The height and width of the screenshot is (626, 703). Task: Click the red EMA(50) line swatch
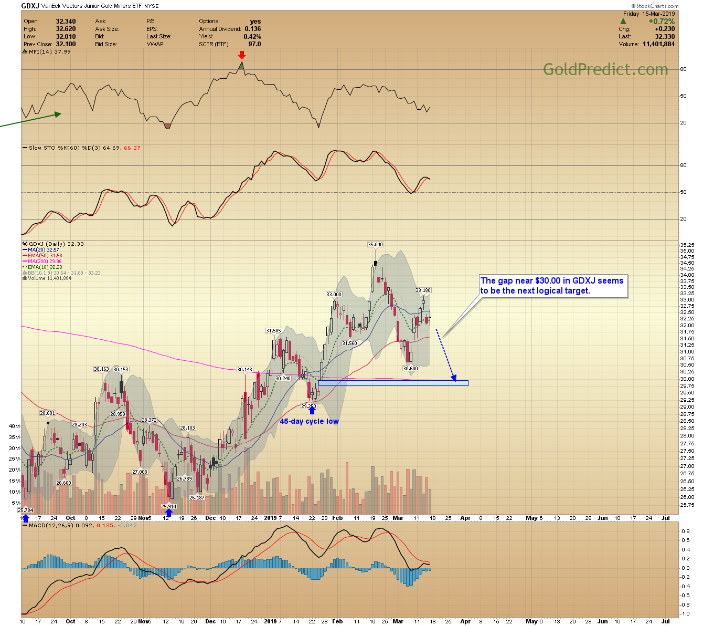click(x=25, y=256)
